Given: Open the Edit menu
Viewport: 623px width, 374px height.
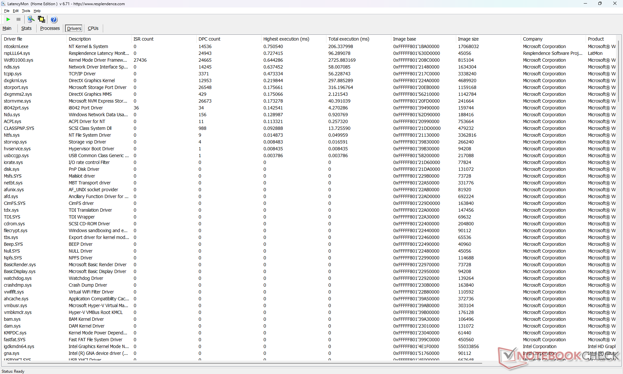Looking at the screenshot, I should pyautogui.click(x=16, y=11).
